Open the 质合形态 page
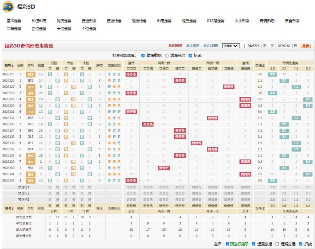This screenshot has height=249, width=315. click(x=292, y=21)
